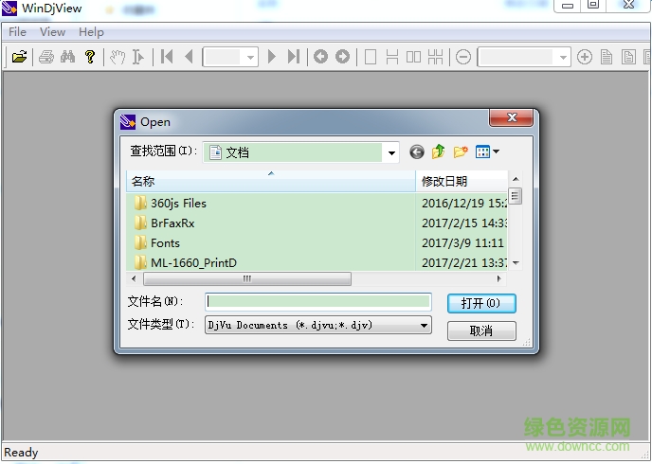Go to previous page arrow
Screen dimensions: 652x464
189,57
